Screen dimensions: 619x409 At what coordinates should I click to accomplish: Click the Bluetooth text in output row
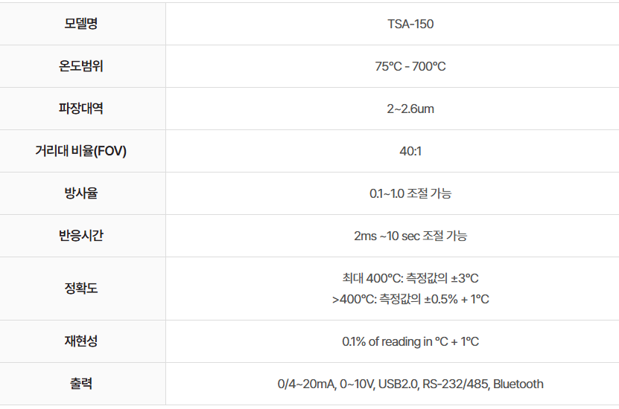518,384
